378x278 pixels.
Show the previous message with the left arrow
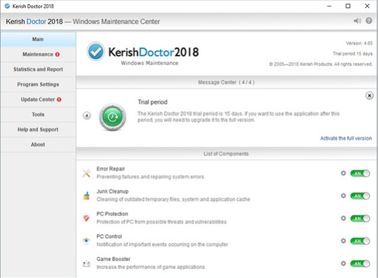point(87,115)
